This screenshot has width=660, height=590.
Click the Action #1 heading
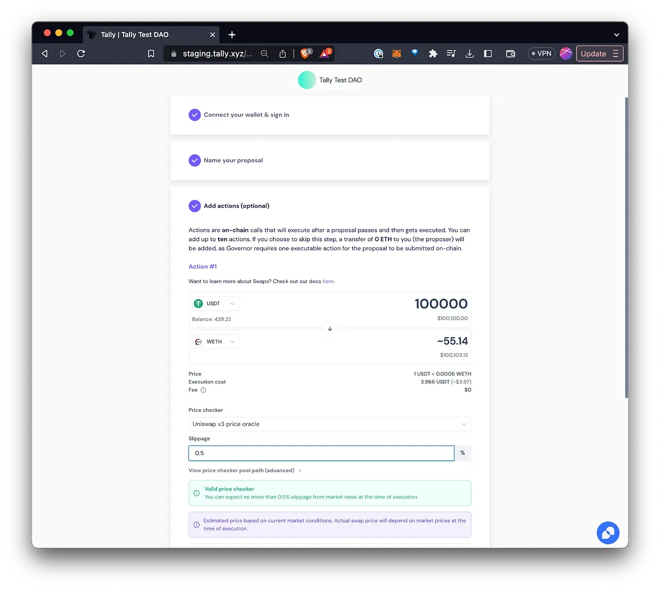pos(203,267)
